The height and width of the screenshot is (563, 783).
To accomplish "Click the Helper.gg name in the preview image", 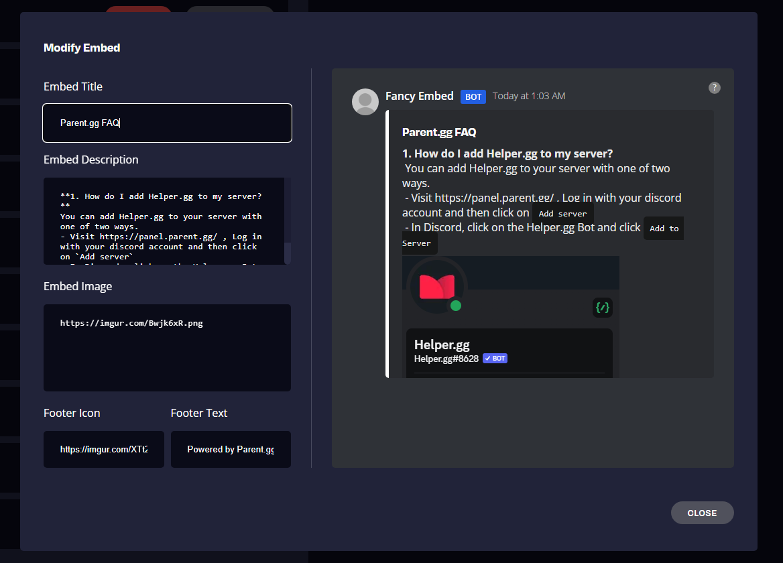I will point(442,345).
